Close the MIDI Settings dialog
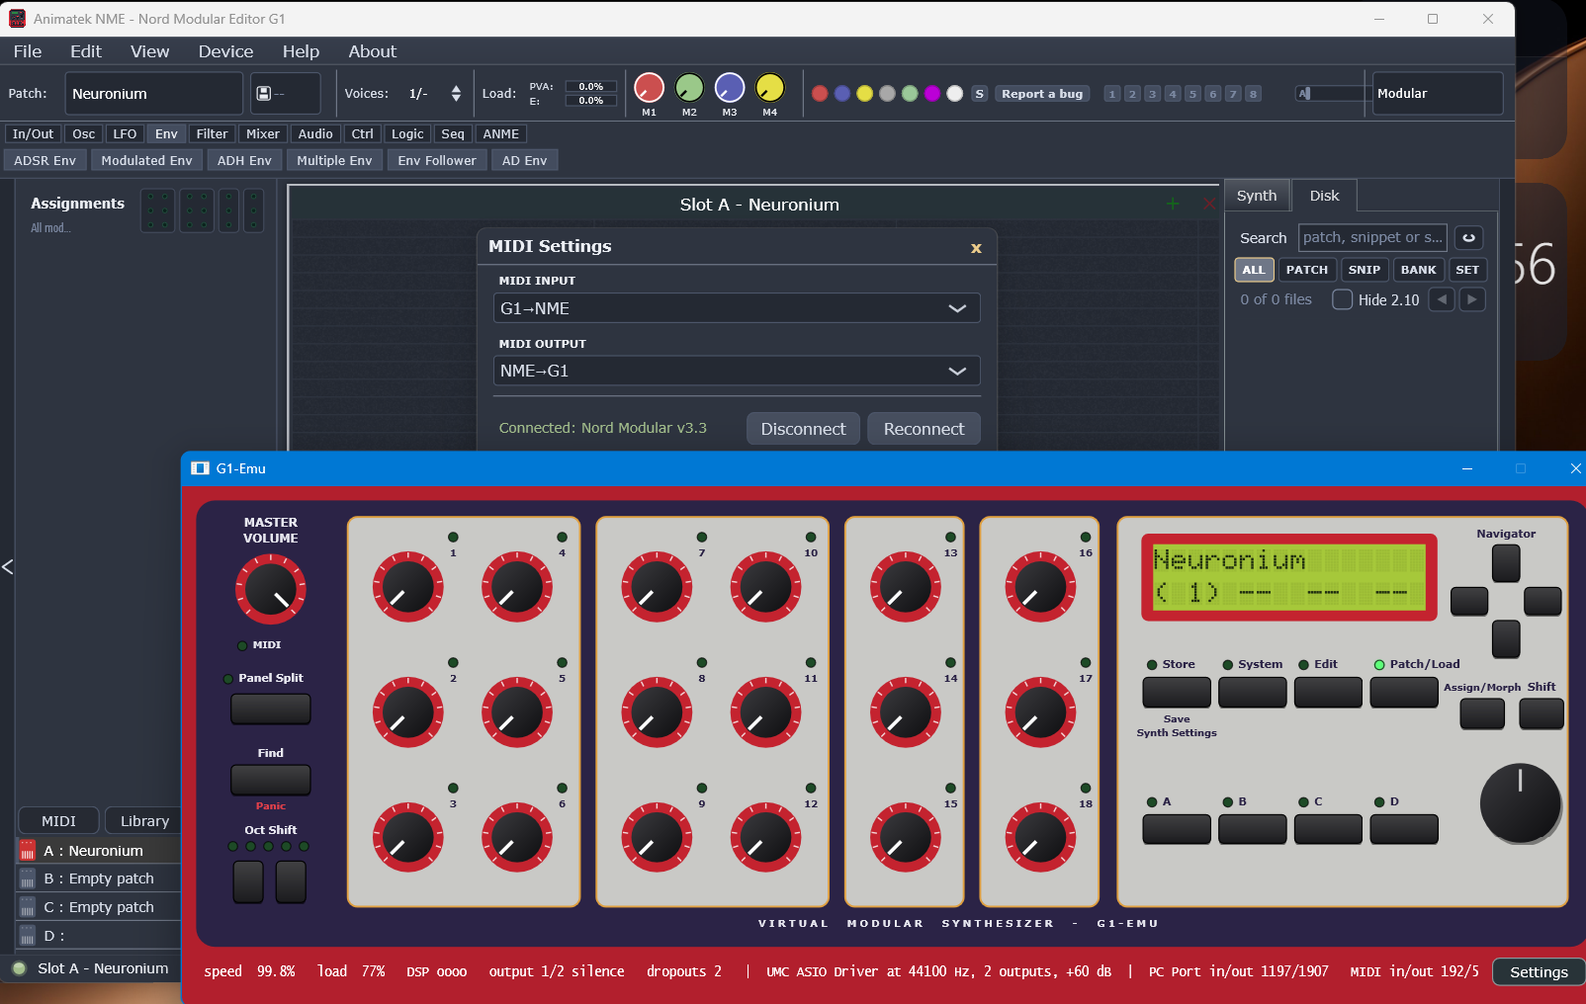The width and height of the screenshot is (1586, 1004). (976, 248)
